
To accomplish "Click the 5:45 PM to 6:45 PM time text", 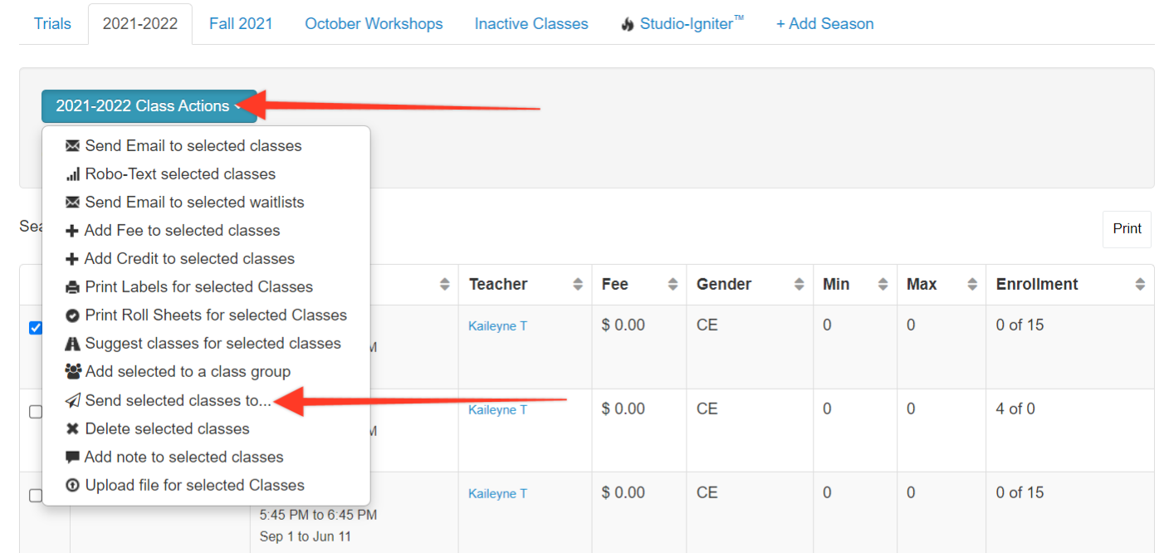I will click(318, 515).
